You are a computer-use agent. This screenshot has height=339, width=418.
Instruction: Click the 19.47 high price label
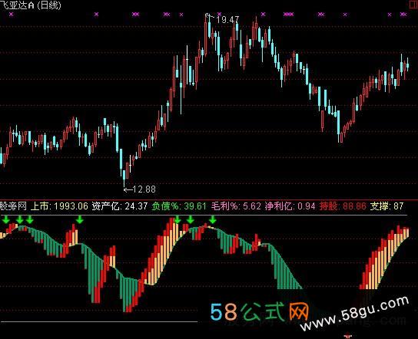(x=227, y=20)
